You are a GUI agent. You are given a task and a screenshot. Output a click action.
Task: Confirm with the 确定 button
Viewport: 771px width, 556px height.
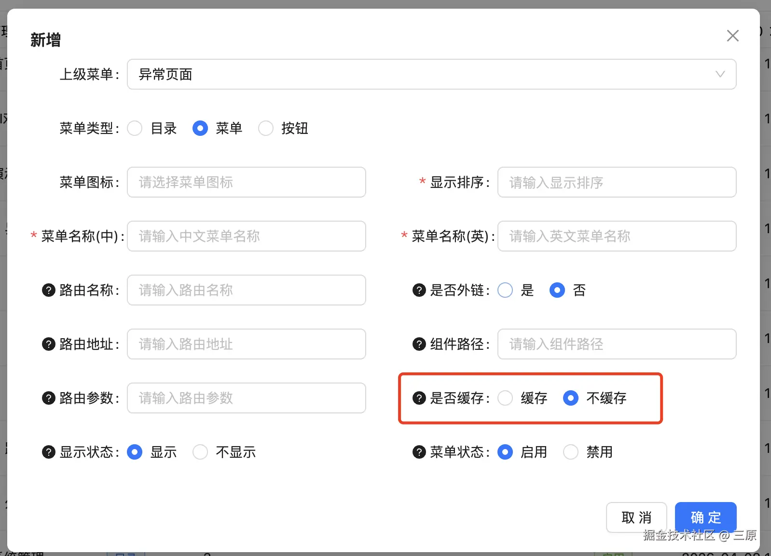point(705,517)
